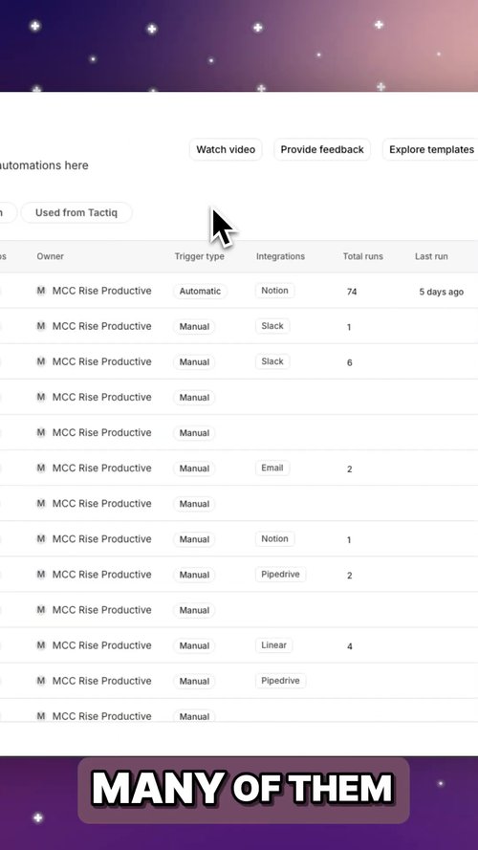The width and height of the screenshot is (478, 850).
Task: Select the Used from Tactiq filter tab
Action: pos(76,212)
